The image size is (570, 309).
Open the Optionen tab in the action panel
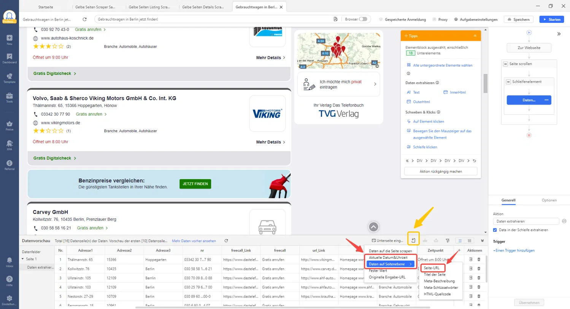(x=549, y=200)
